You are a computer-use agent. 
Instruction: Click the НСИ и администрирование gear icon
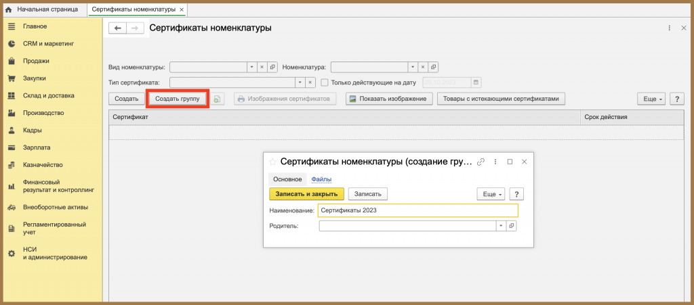(12, 254)
